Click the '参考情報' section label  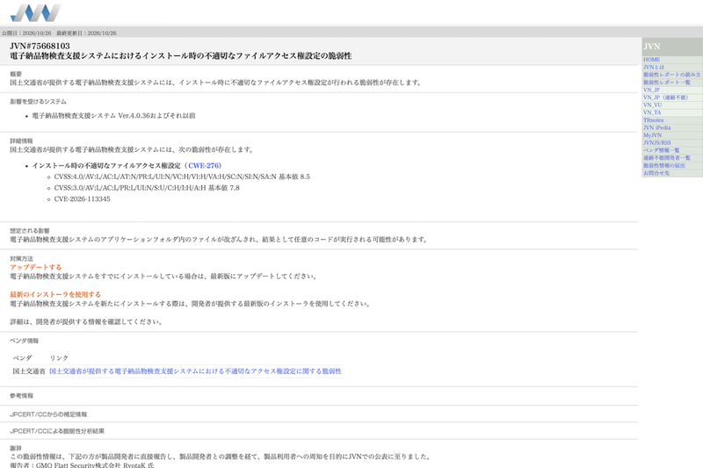21,396
